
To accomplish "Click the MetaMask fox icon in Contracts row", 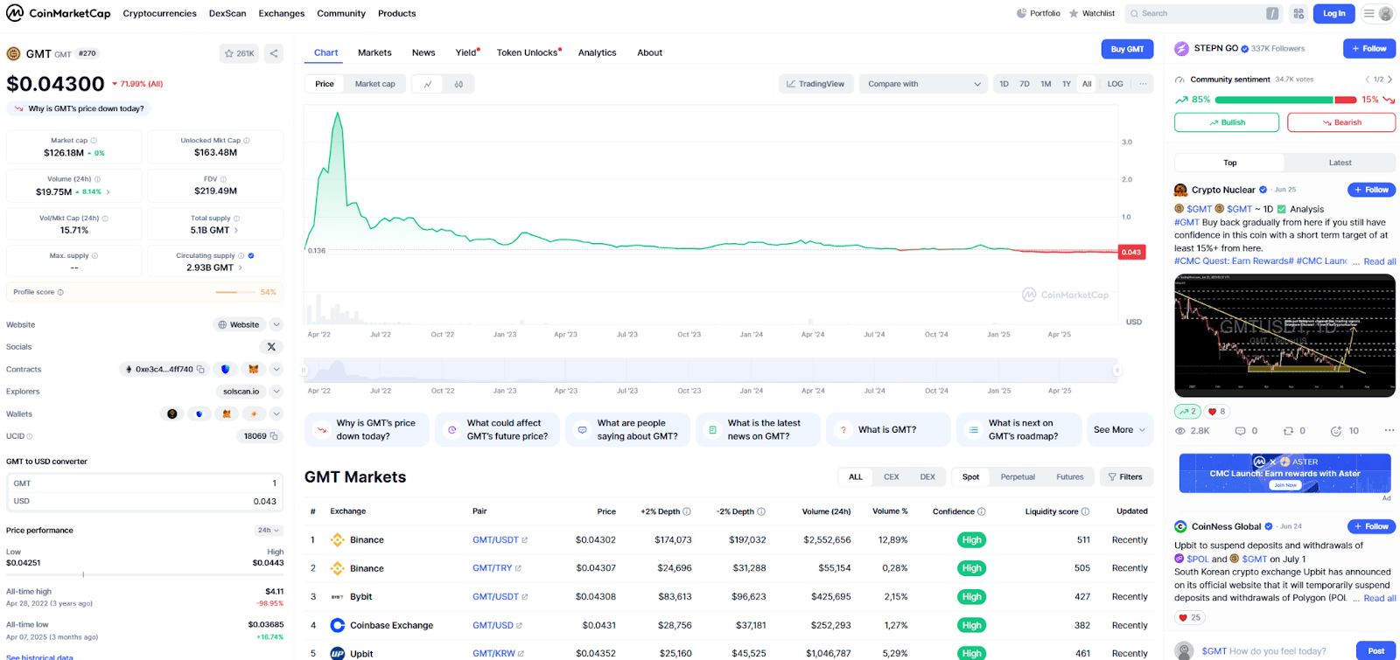I will pyautogui.click(x=254, y=369).
